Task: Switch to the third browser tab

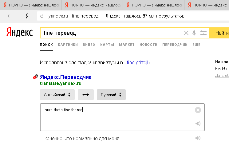Action: (154, 5)
